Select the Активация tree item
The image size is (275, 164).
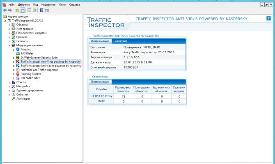pyautogui.click(x=23, y=99)
